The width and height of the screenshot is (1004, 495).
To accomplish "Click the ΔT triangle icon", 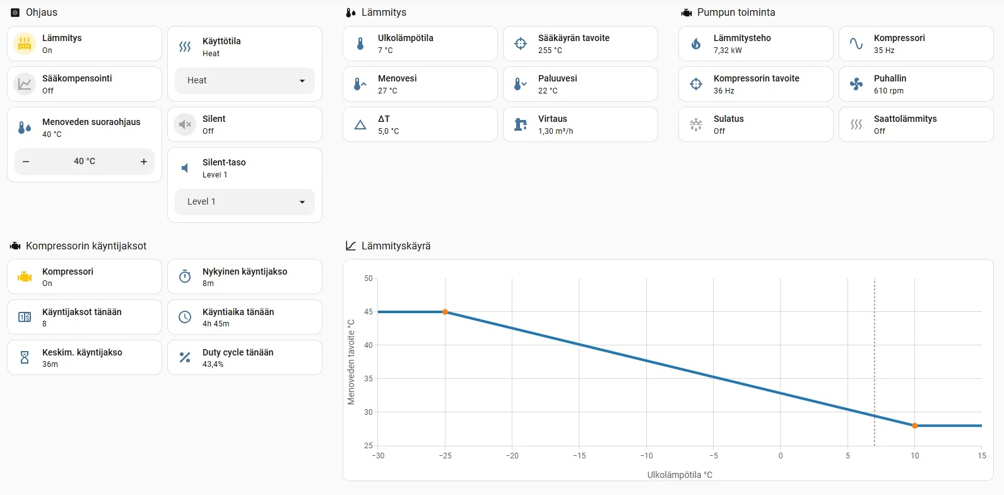I will tap(360, 124).
